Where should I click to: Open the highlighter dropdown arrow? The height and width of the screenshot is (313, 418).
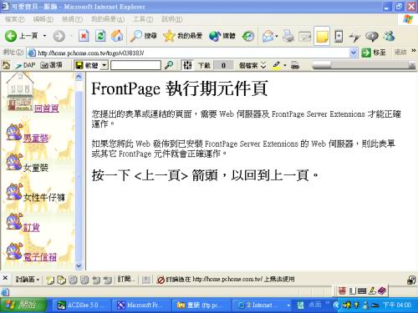coord(285,65)
